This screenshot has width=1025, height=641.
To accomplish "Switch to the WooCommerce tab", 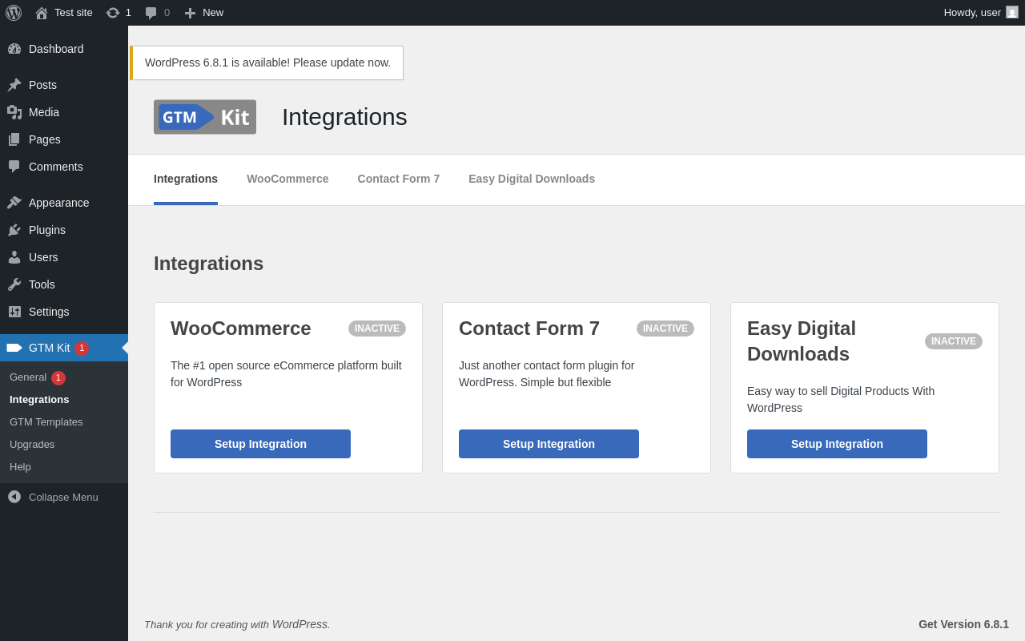I will coord(287,179).
